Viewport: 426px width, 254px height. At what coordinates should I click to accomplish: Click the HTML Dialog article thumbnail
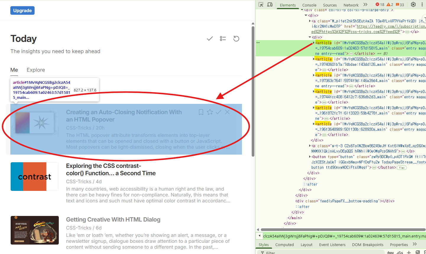[35, 230]
